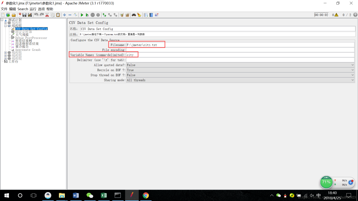Click the 注释 comments field

pos(217,34)
